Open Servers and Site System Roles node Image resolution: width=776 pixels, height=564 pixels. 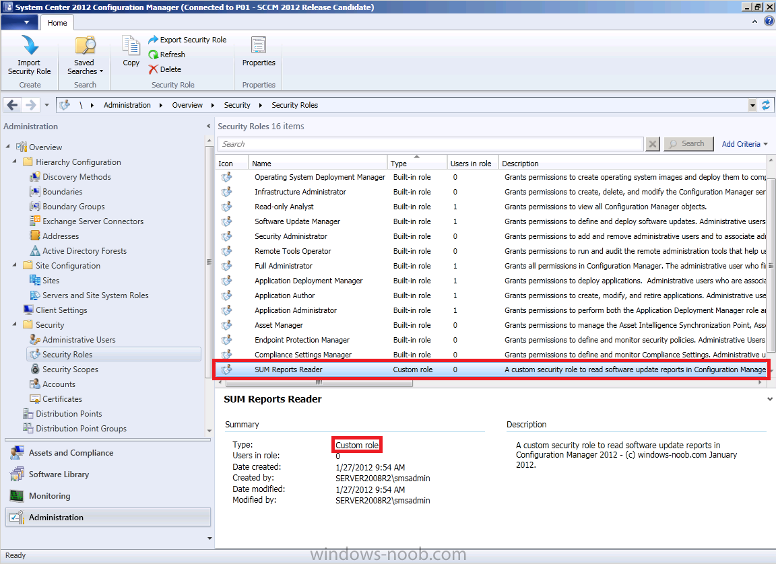click(x=96, y=295)
